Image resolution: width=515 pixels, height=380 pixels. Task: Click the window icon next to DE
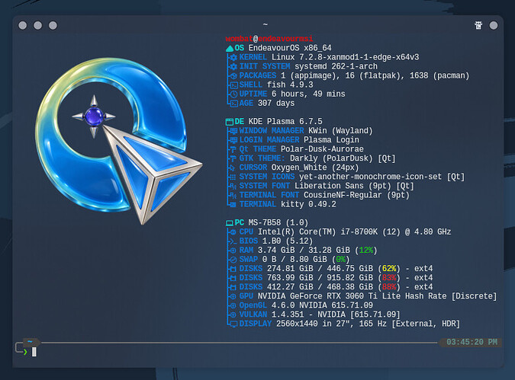click(229, 122)
